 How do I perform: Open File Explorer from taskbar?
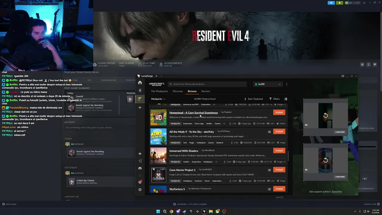click(x=211, y=211)
